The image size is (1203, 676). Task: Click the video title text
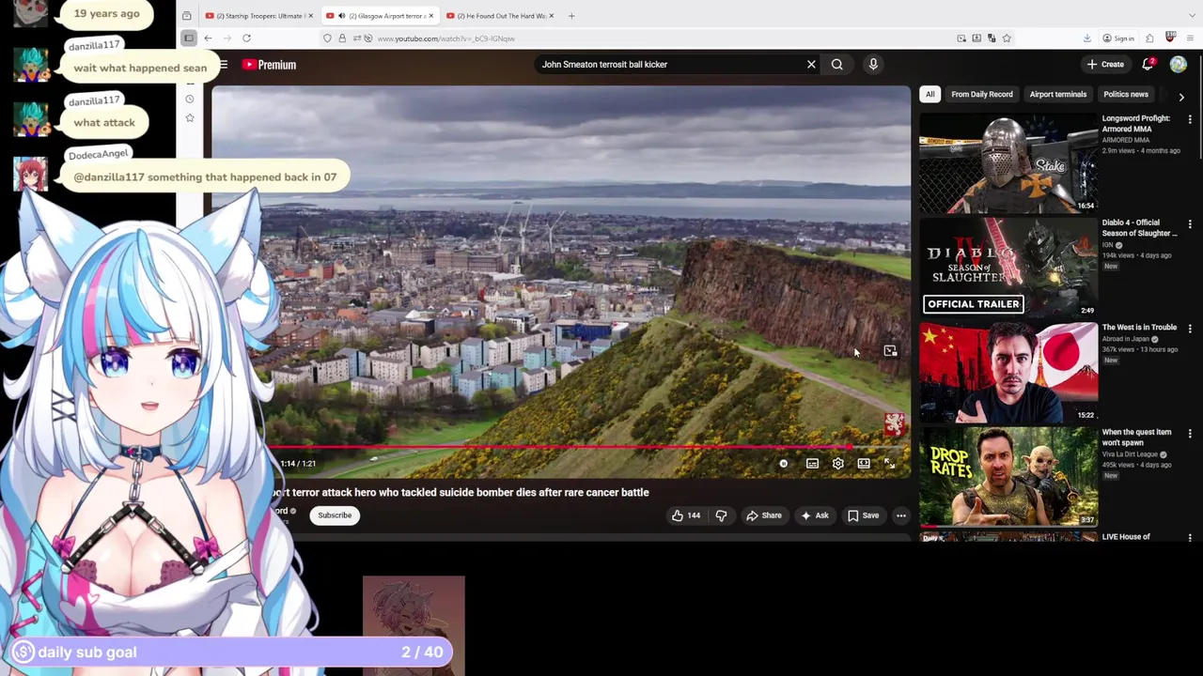click(x=460, y=492)
